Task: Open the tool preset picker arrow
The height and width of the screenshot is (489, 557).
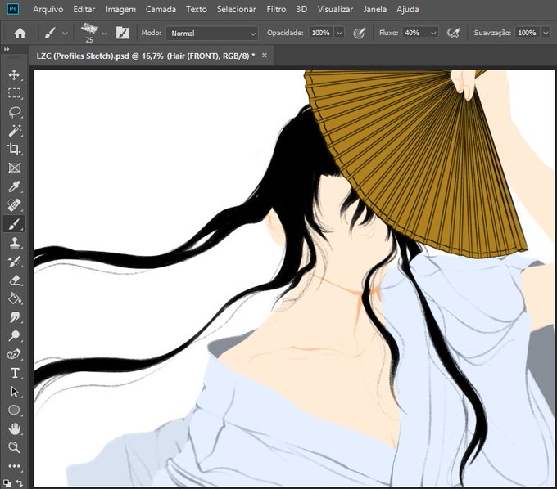Action: coord(65,33)
